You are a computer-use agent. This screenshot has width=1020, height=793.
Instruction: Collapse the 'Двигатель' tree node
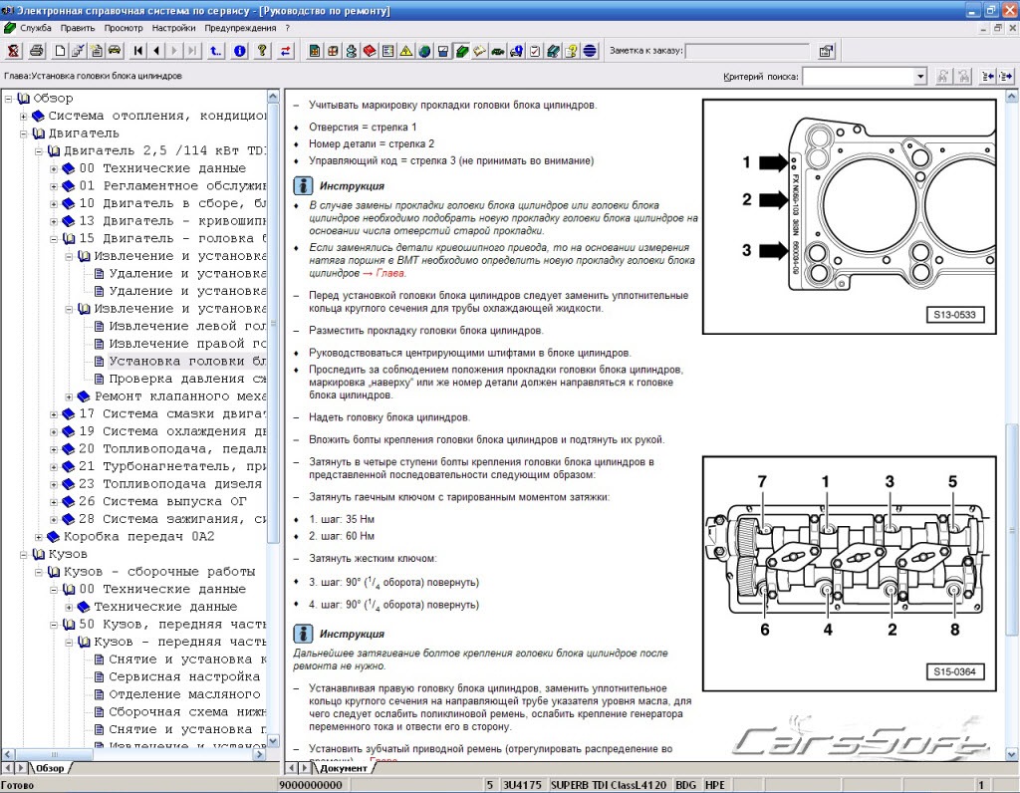(25, 133)
